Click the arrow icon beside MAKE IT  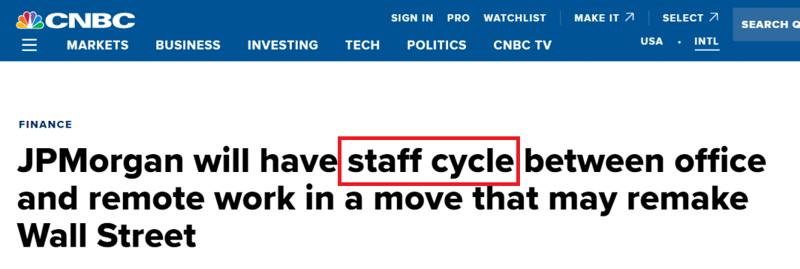(x=630, y=17)
